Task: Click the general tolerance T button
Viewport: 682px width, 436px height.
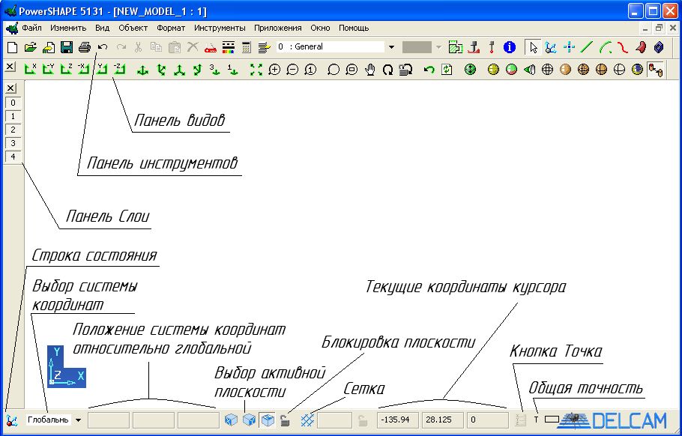Action: tap(537, 420)
